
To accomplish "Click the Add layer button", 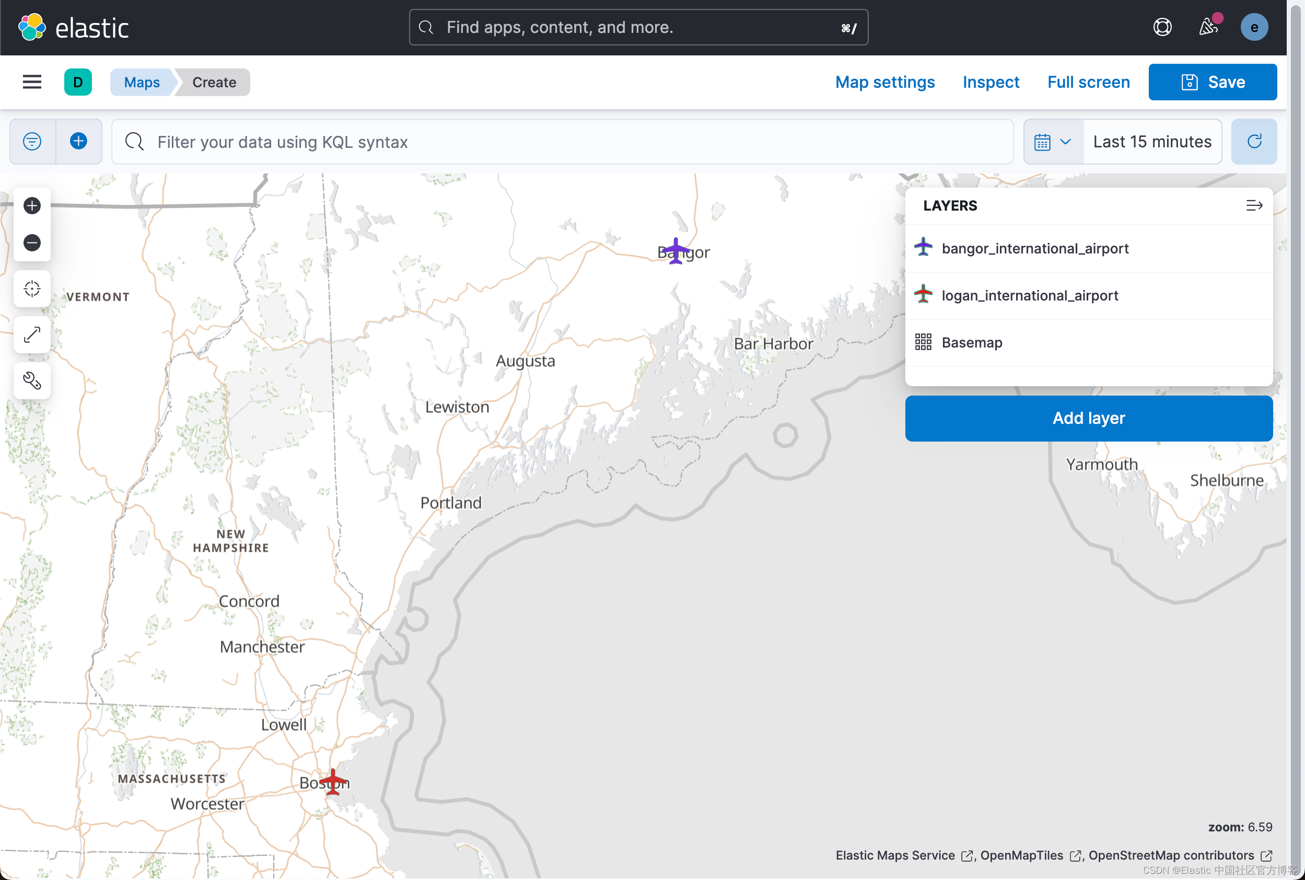I will (x=1088, y=418).
